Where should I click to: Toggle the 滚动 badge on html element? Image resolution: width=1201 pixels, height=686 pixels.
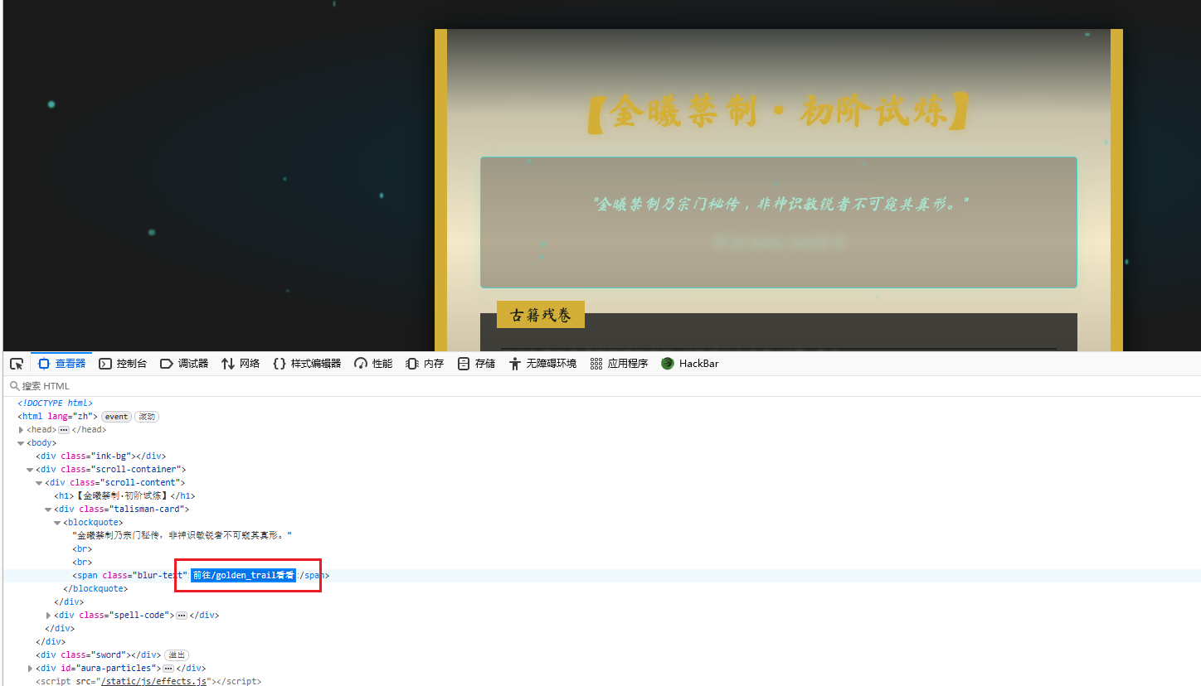(x=147, y=417)
